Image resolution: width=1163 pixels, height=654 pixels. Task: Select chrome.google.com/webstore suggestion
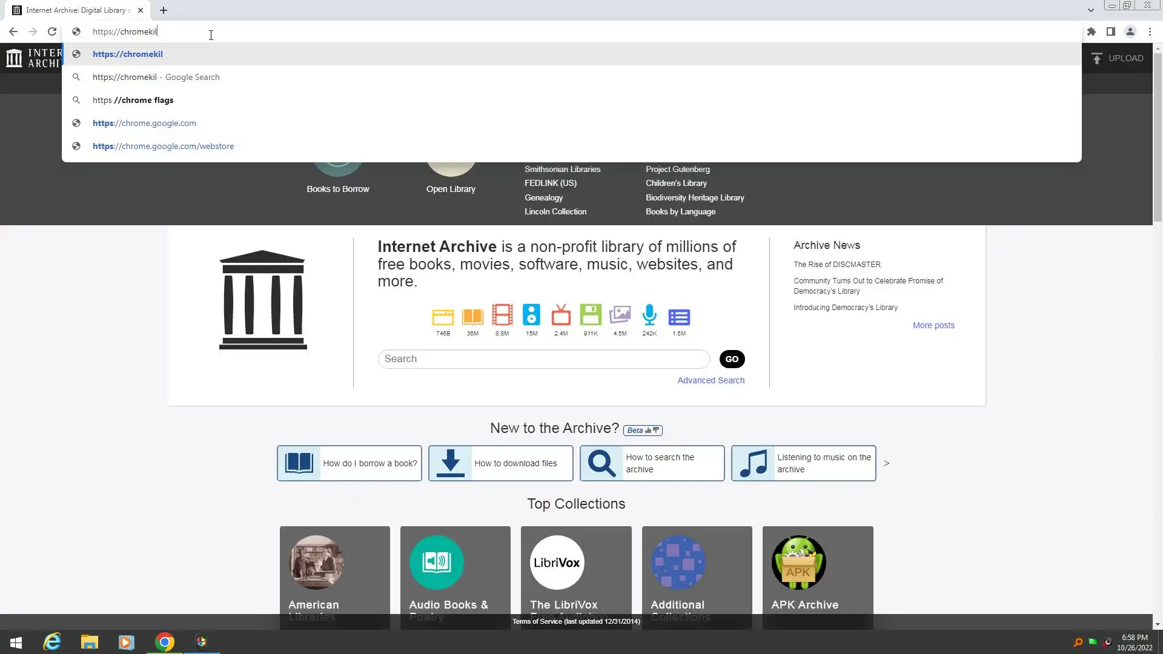point(163,146)
